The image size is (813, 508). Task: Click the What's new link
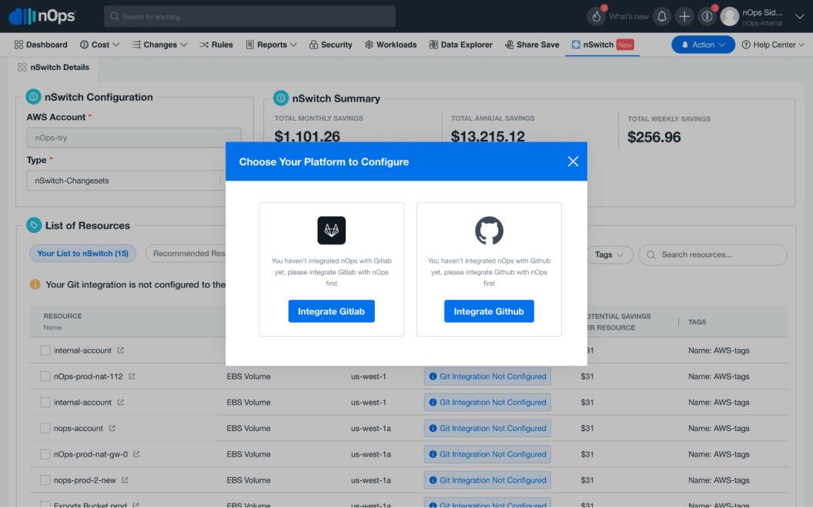coord(628,17)
